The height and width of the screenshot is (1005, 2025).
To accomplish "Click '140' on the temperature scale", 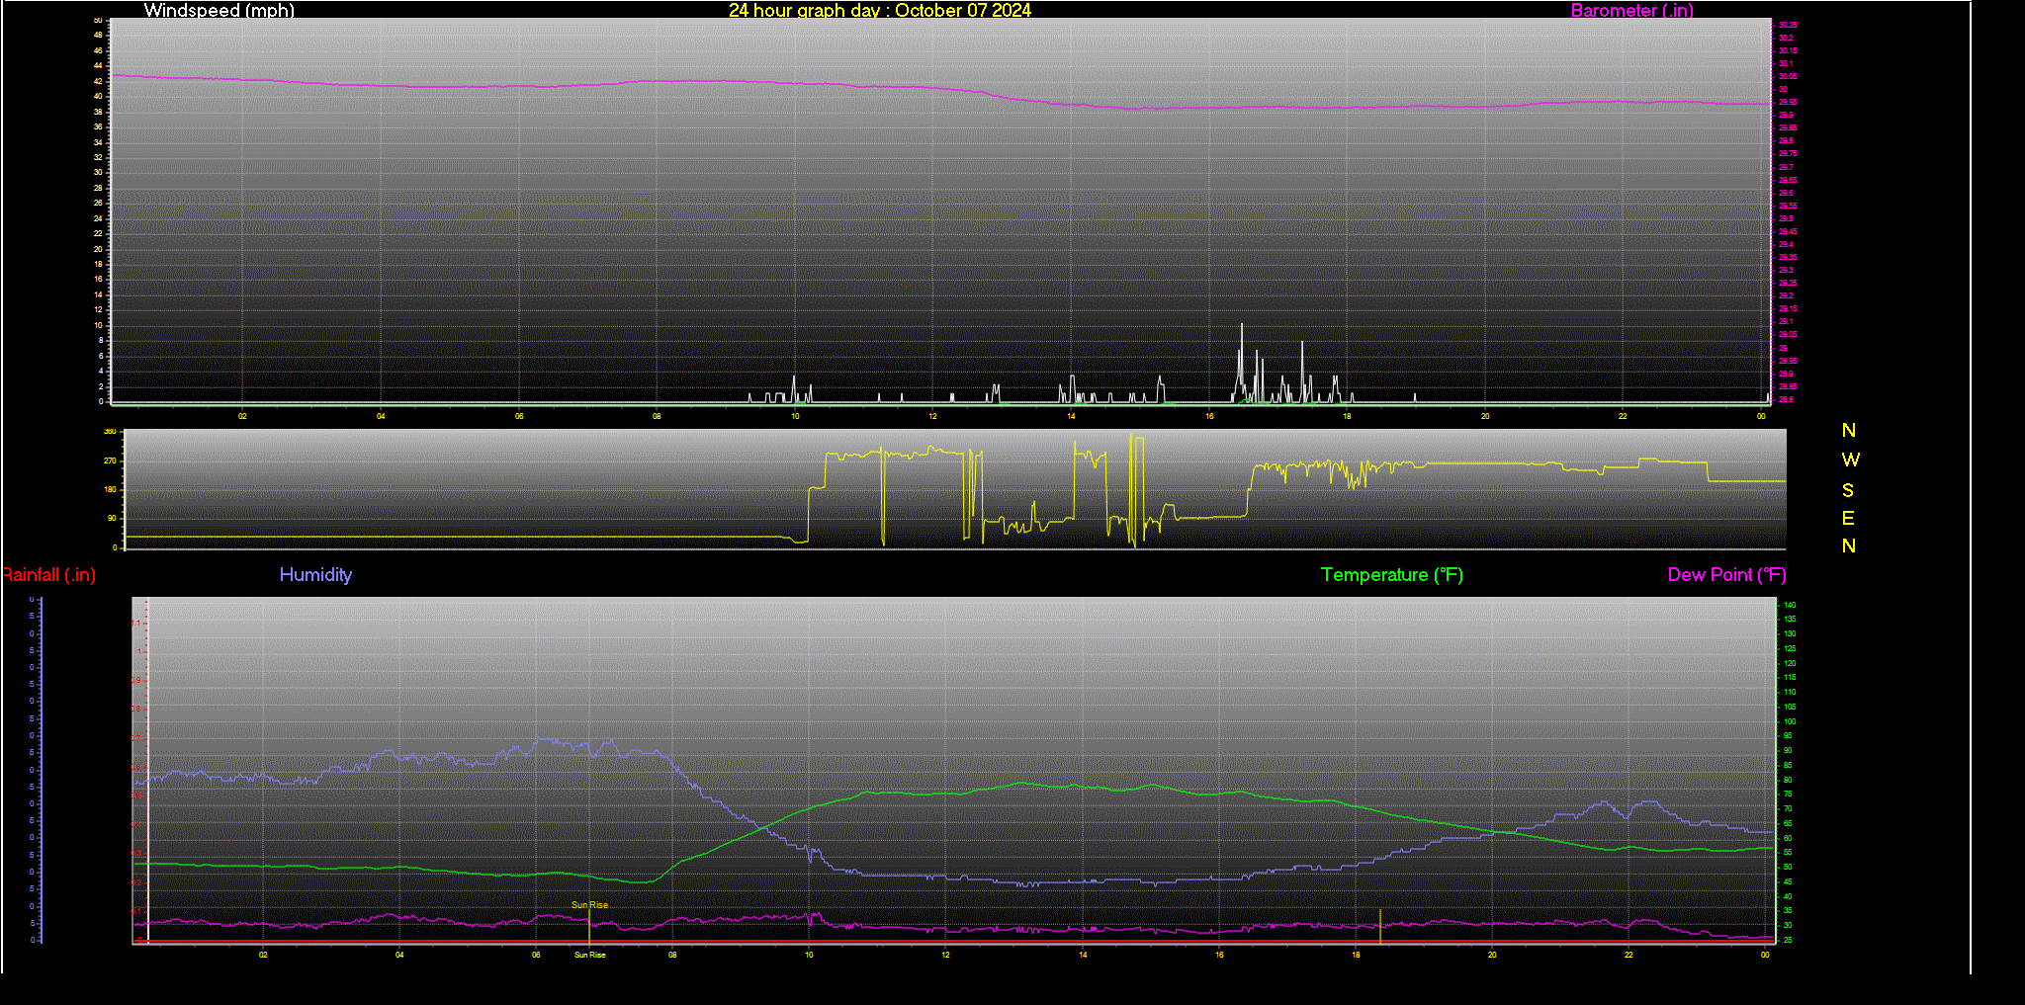I will pos(1790,605).
